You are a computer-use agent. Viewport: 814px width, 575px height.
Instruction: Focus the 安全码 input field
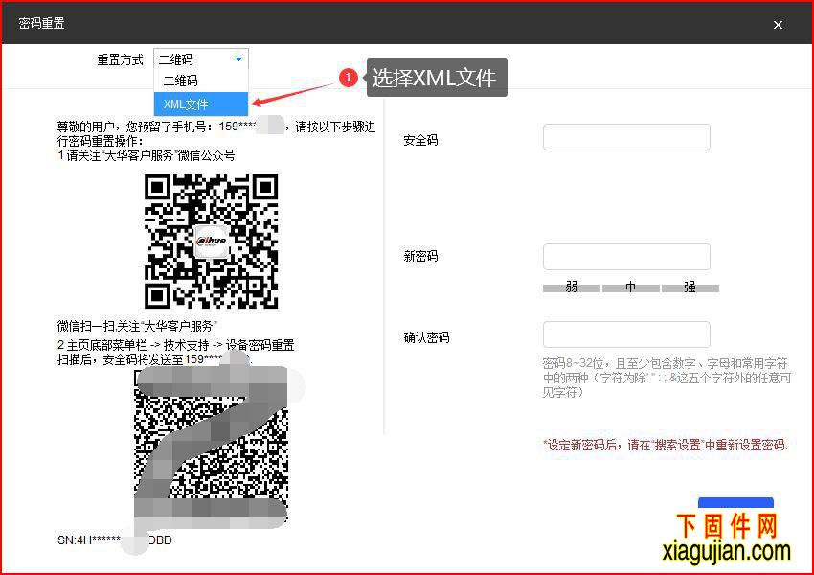(x=626, y=137)
